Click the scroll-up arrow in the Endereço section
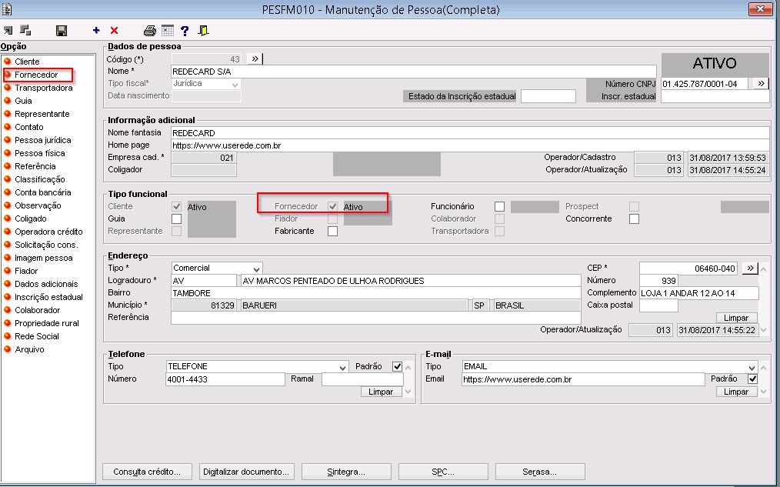This screenshot has width=780, height=487. pyautogui.click(x=764, y=269)
